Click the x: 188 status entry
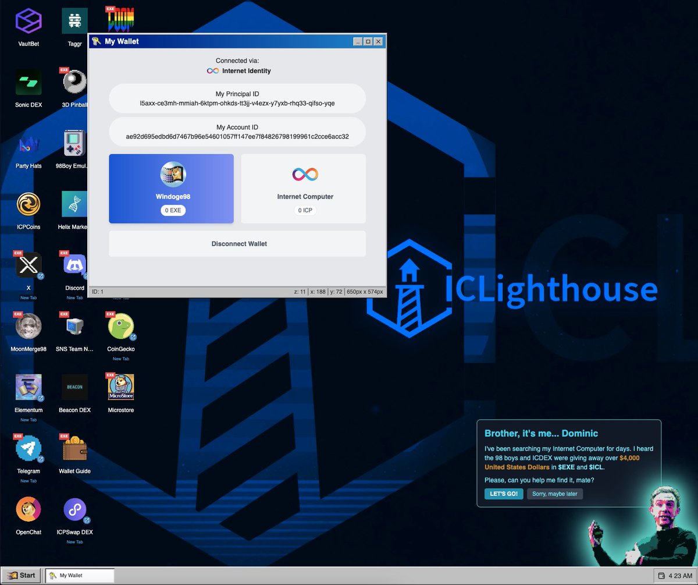Viewport: 698px width, 585px height. pyautogui.click(x=319, y=291)
